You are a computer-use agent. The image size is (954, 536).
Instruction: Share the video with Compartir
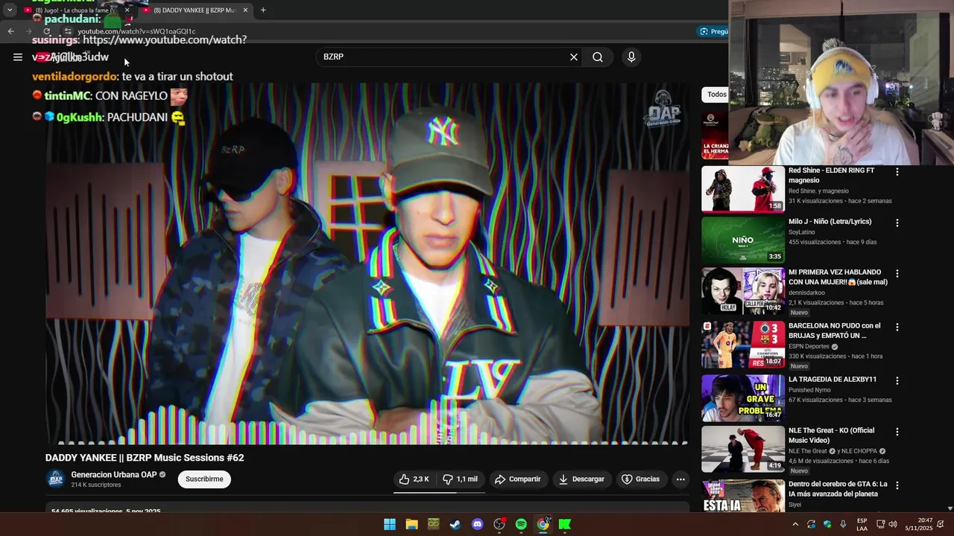click(x=517, y=479)
